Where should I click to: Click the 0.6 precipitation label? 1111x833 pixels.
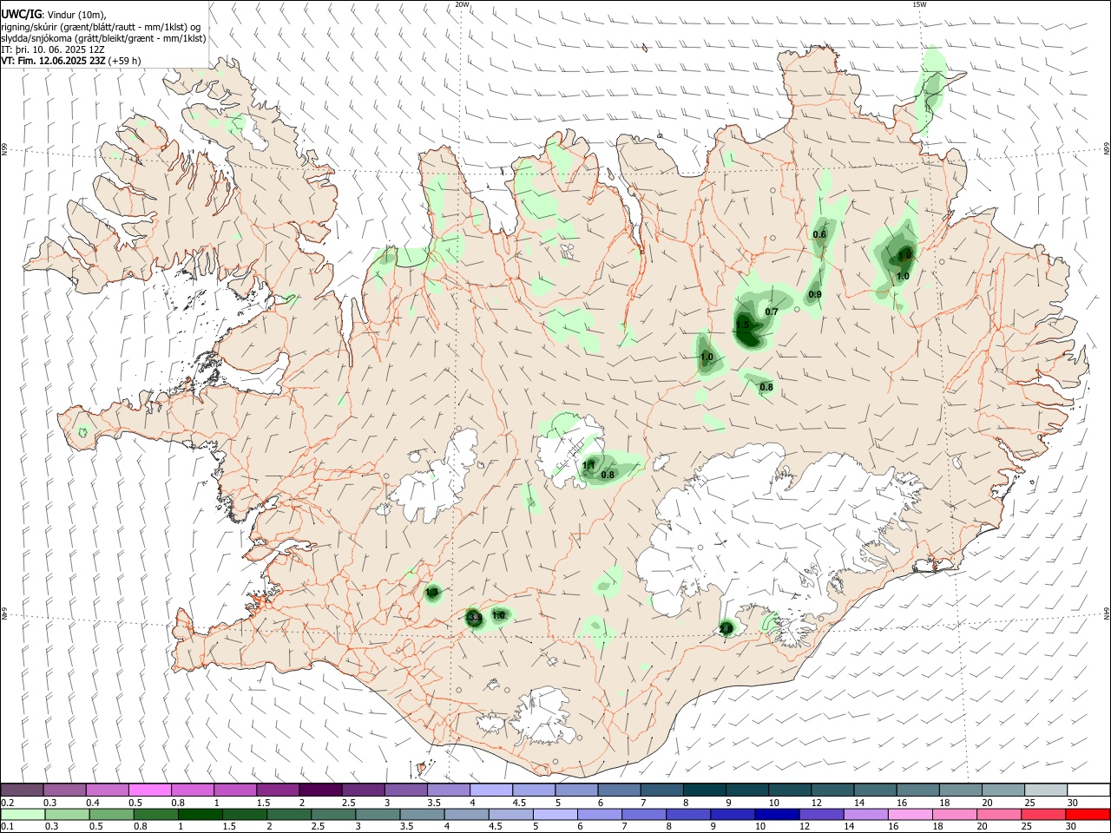(x=819, y=235)
